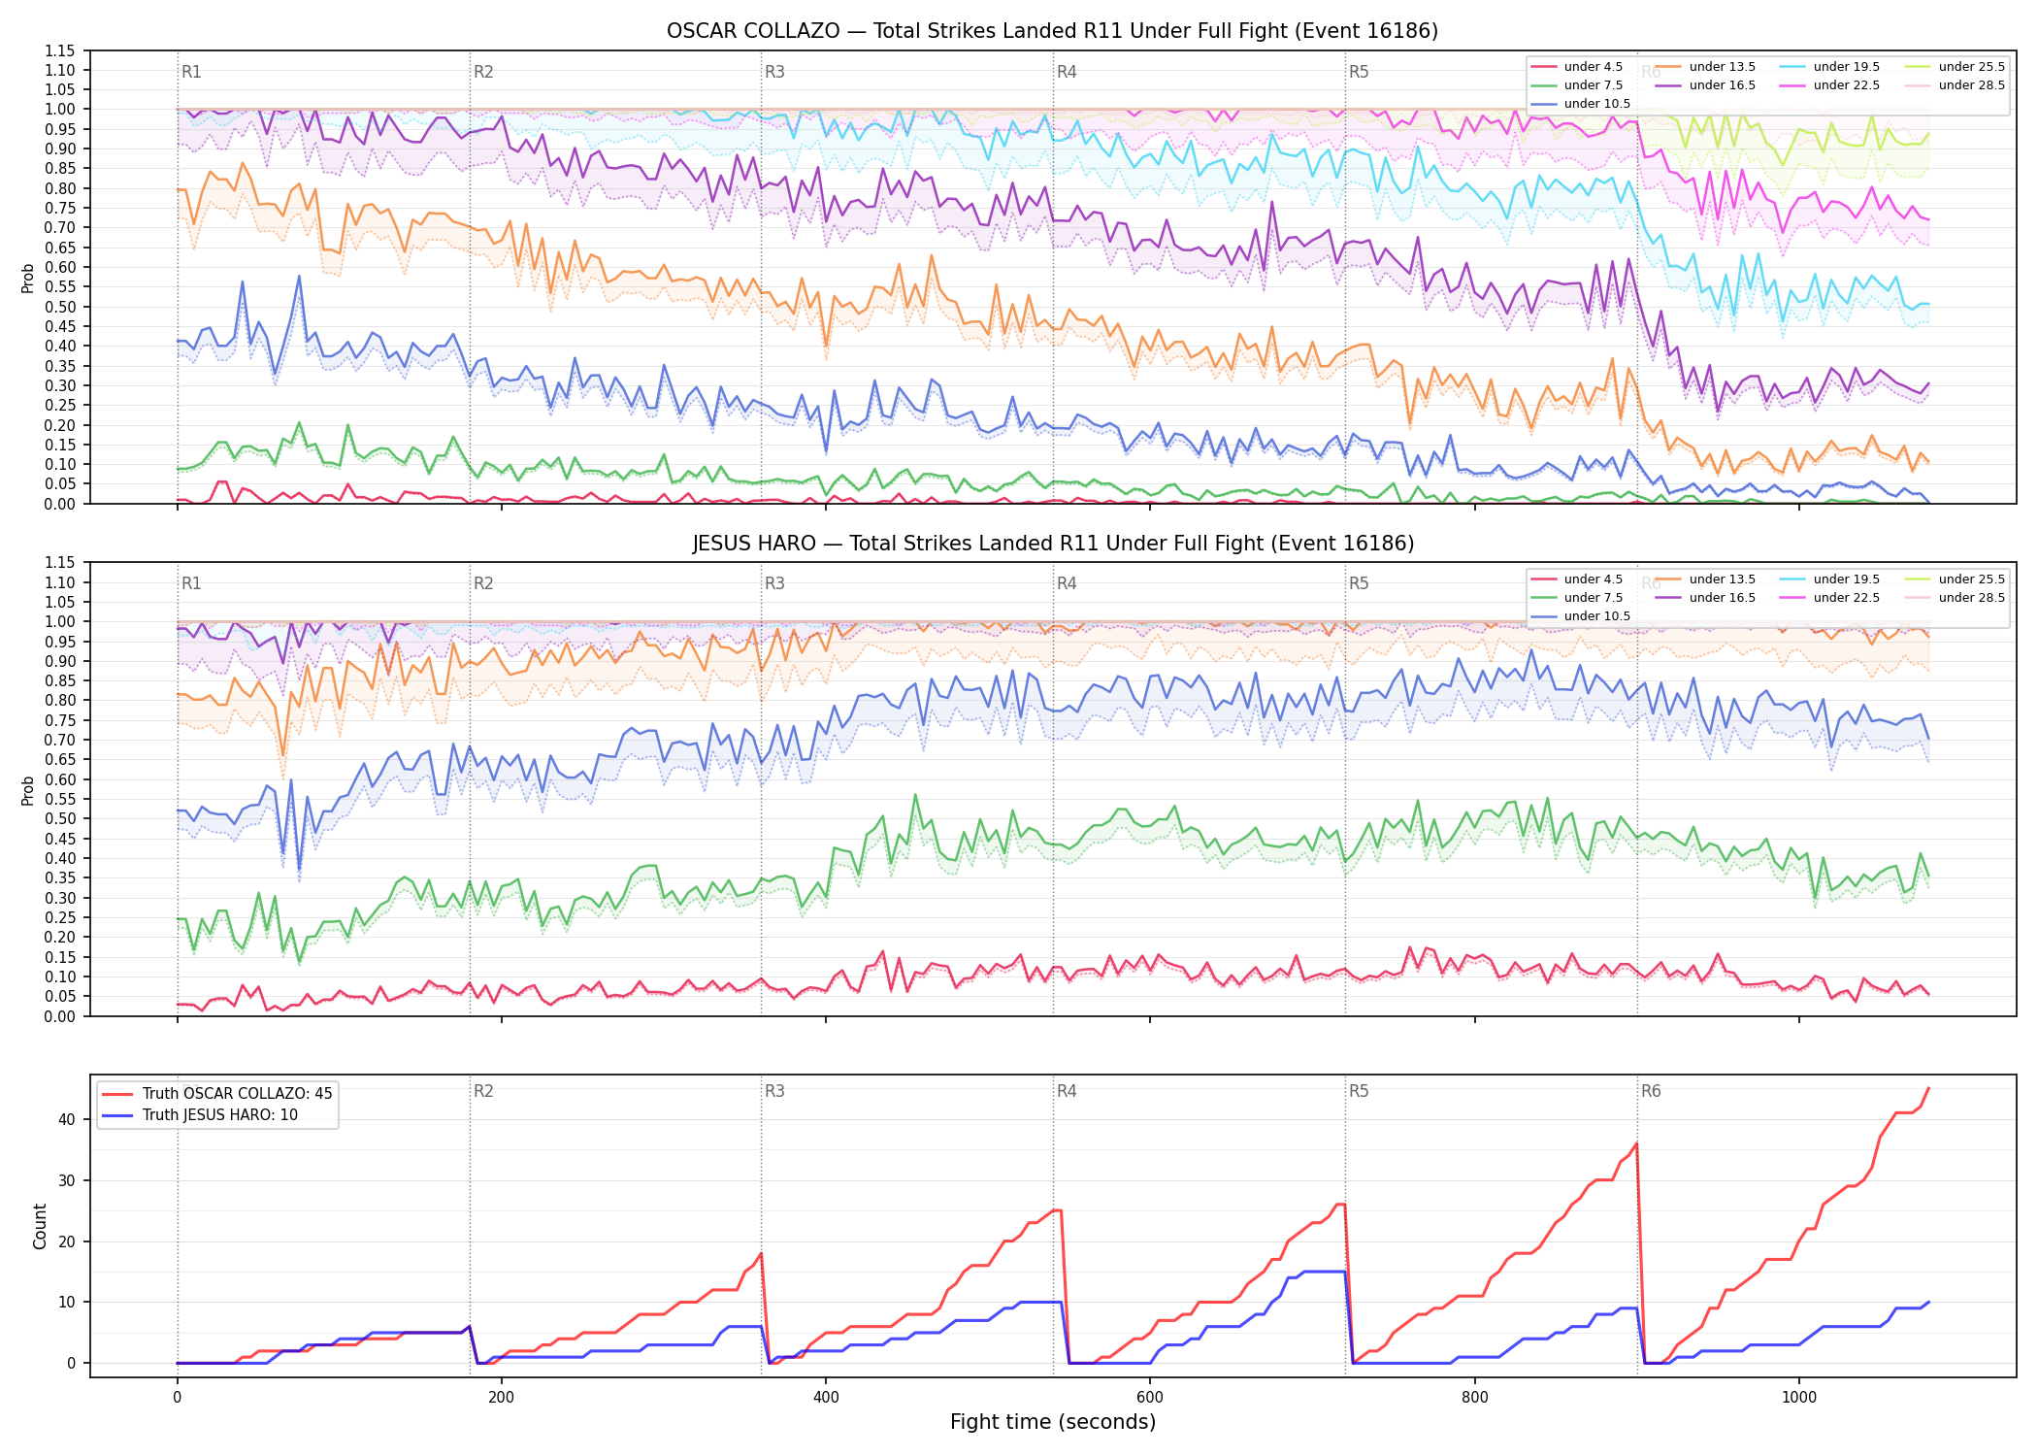Screen dimensions: 2038x1456
Task: Click 1.15 tick on Oscar Collazo Prob axis
Action: [59, 50]
